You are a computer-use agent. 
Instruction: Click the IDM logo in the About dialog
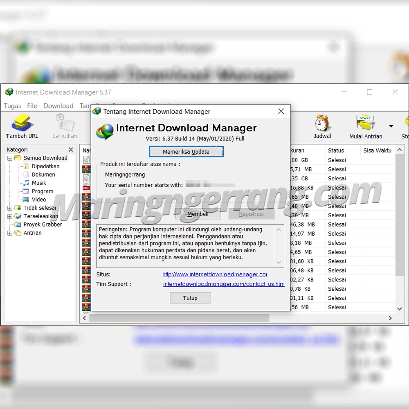click(105, 131)
